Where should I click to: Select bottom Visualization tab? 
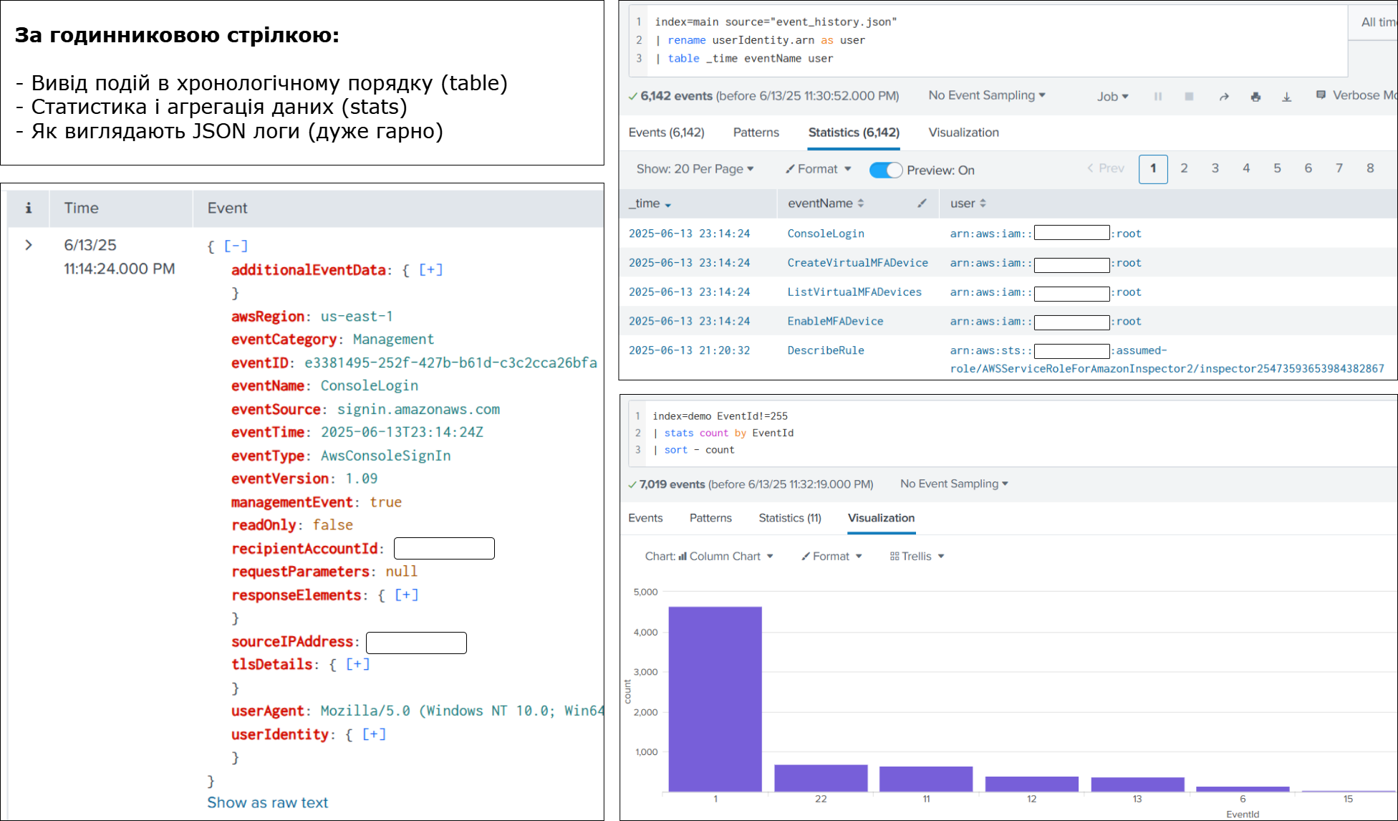click(881, 518)
